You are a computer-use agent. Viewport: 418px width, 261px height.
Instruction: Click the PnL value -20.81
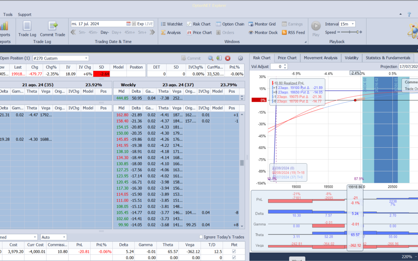(x=79, y=251)
